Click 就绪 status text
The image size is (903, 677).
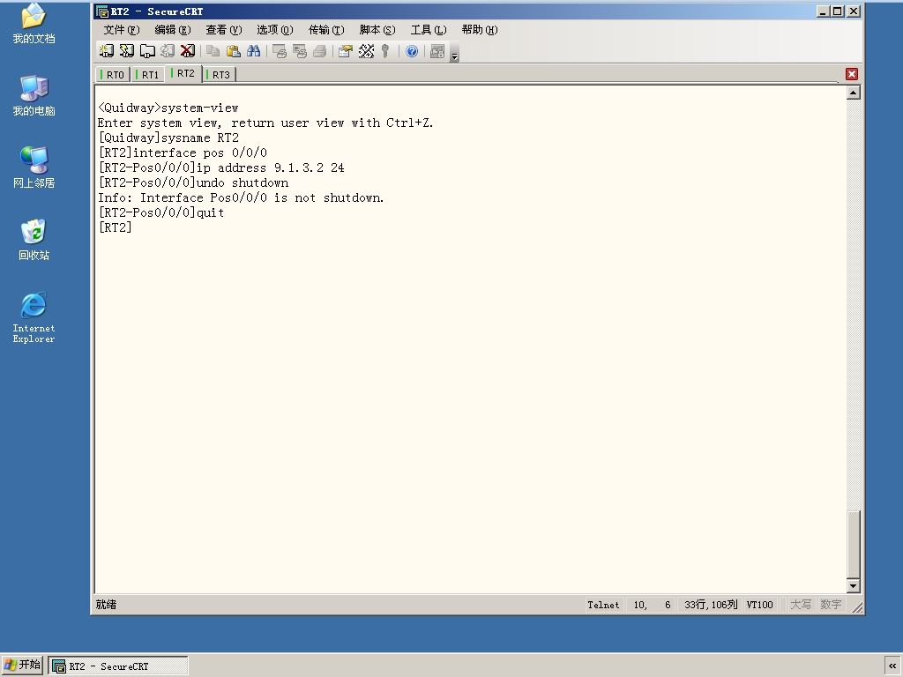click(x=106, y=605)
